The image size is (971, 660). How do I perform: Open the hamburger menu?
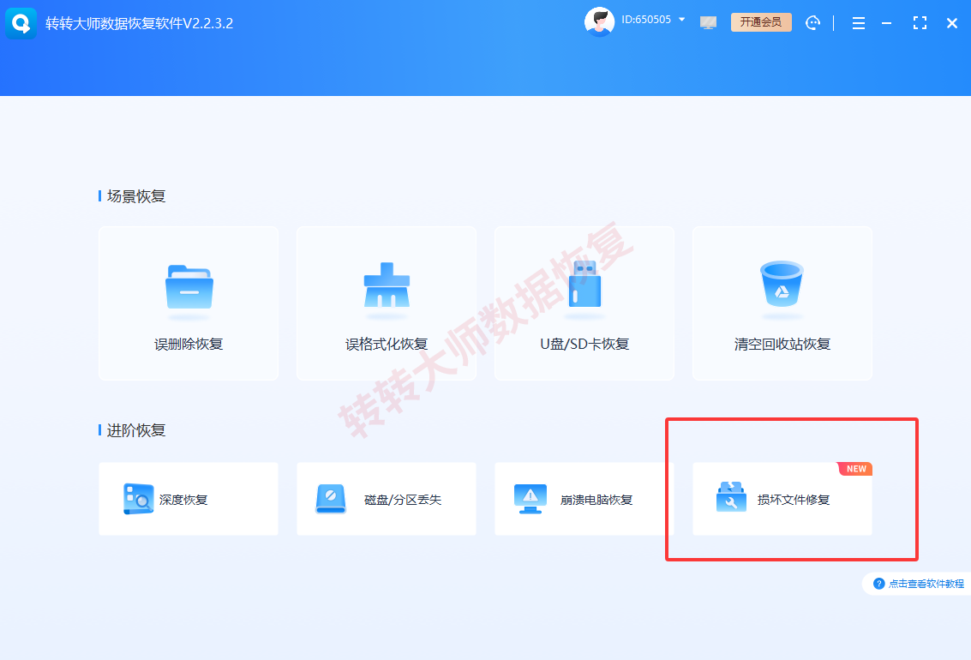tap(858, 23)
